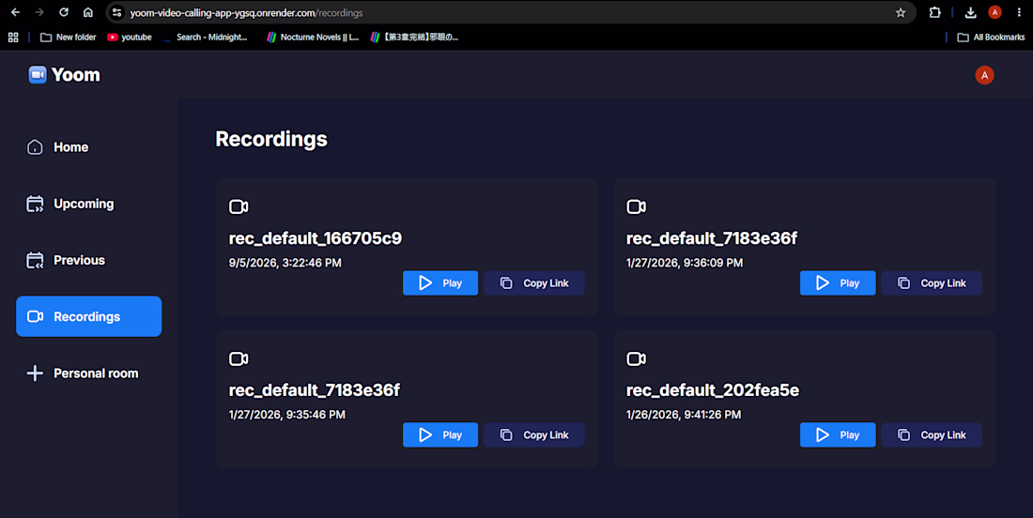Click camera icon on the 9:35:46 PM recording card
Image resolution: width=1033 pixels, height=518 pixels.
tap(239, 358)
